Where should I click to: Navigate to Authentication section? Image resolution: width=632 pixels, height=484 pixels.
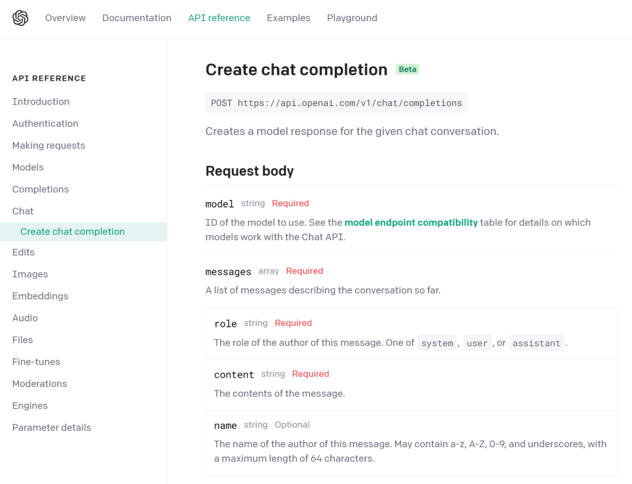[x=45, y=123]
